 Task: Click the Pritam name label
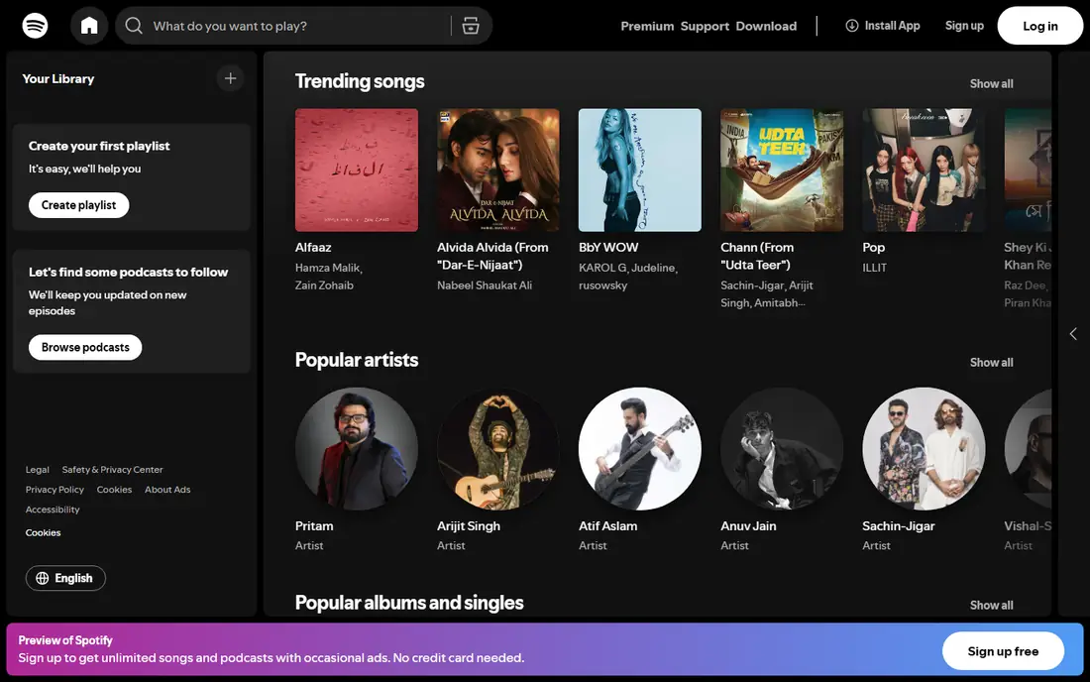[x=314, y=525]
